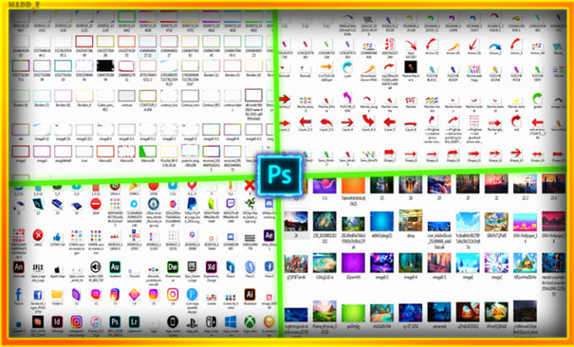Select the black speaker audio icon
Viewport: 574px width, 347px height.
pos(95,267)
